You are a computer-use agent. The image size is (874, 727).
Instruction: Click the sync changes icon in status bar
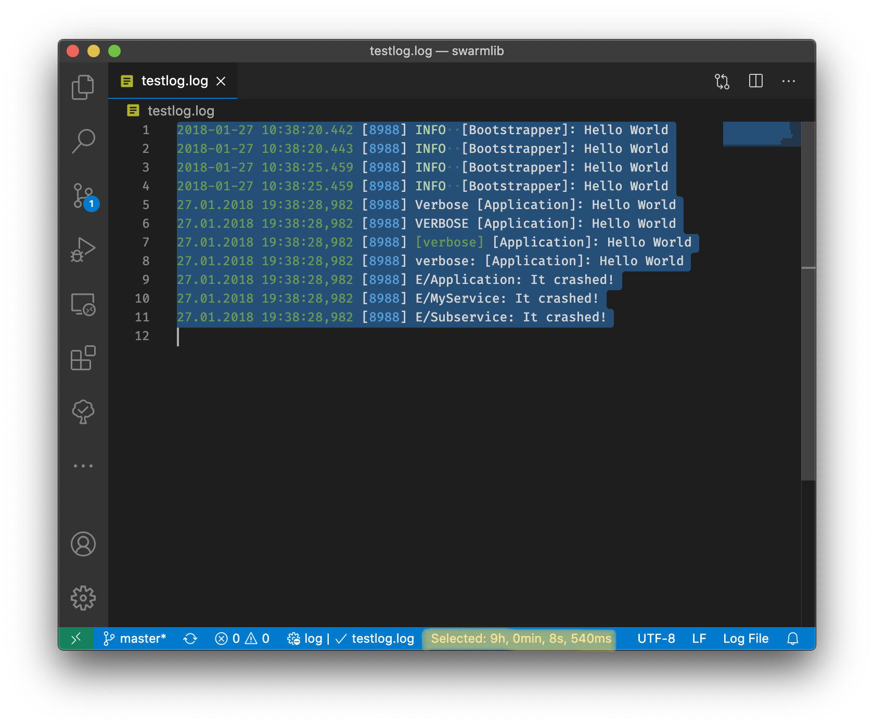coord(190,639)
